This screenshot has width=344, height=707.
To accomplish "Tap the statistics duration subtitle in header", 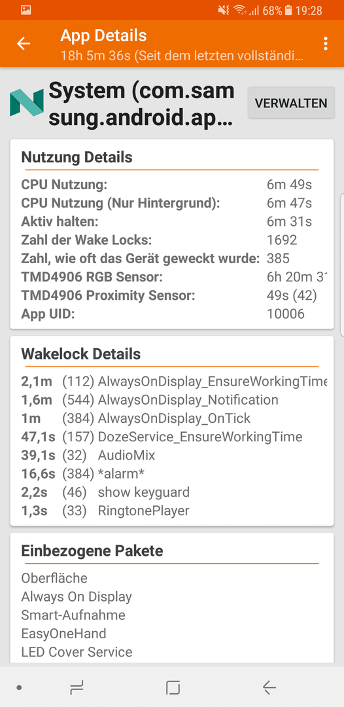I will tap(181, 56).
